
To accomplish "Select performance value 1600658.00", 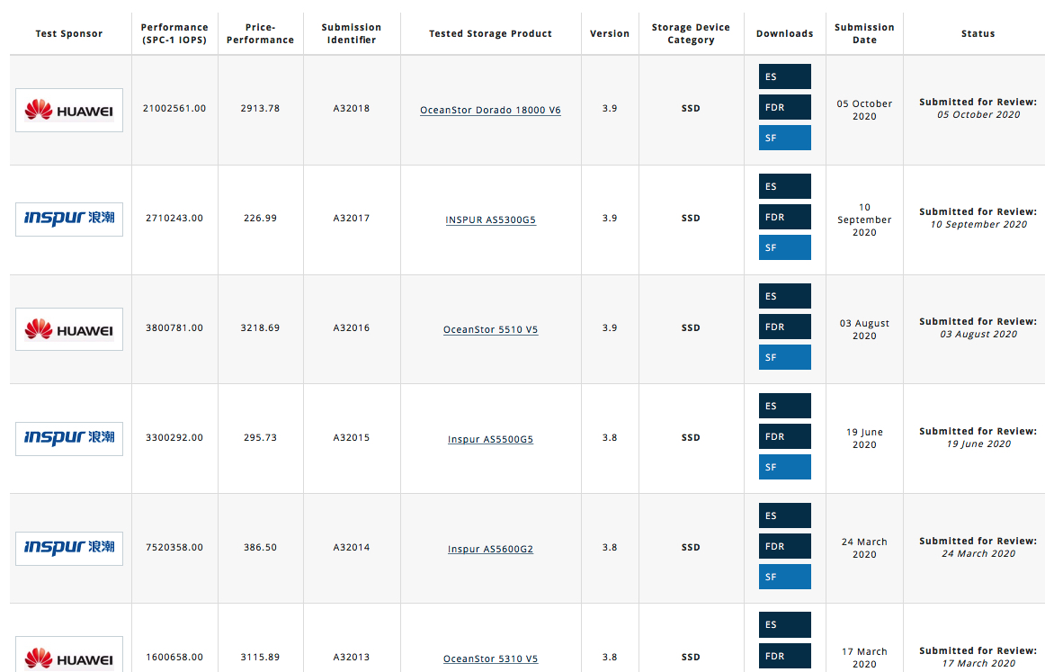I will point(174,657).
